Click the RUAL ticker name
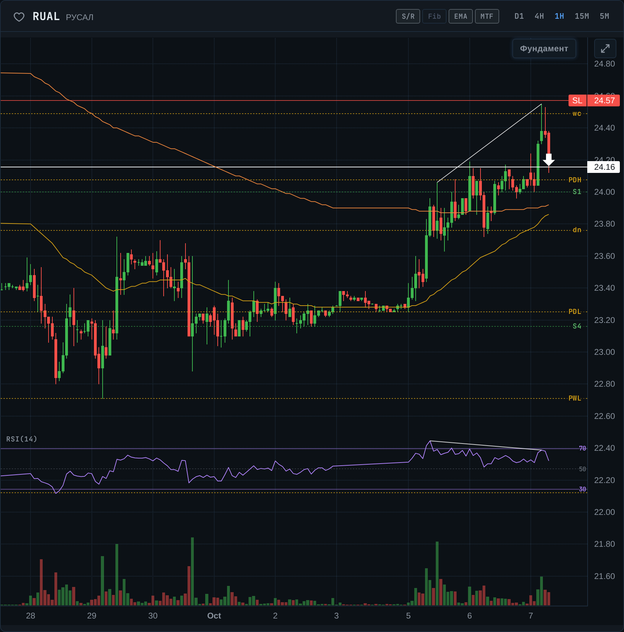 click(x=46, y=17)
